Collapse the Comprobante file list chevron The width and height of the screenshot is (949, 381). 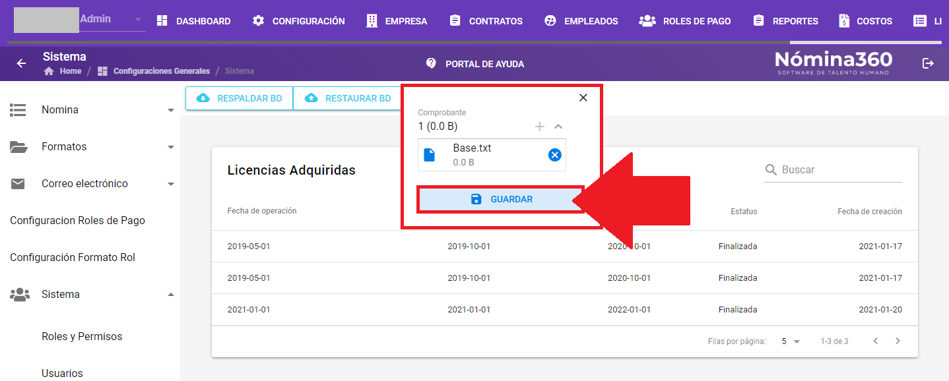pyautogui.click(x=558, y=127)
